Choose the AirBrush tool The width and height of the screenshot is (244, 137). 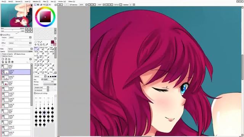[42, 49]
